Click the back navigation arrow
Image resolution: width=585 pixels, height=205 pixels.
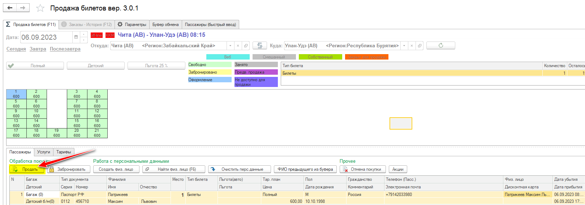pyautogui.click(x=10, y=8)
